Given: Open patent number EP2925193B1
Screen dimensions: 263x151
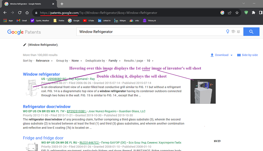Looking at the screenshot, I should tap(77, 111).
